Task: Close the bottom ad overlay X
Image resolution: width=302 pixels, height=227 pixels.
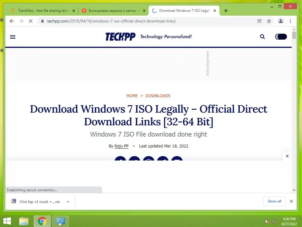Action: 287,156
